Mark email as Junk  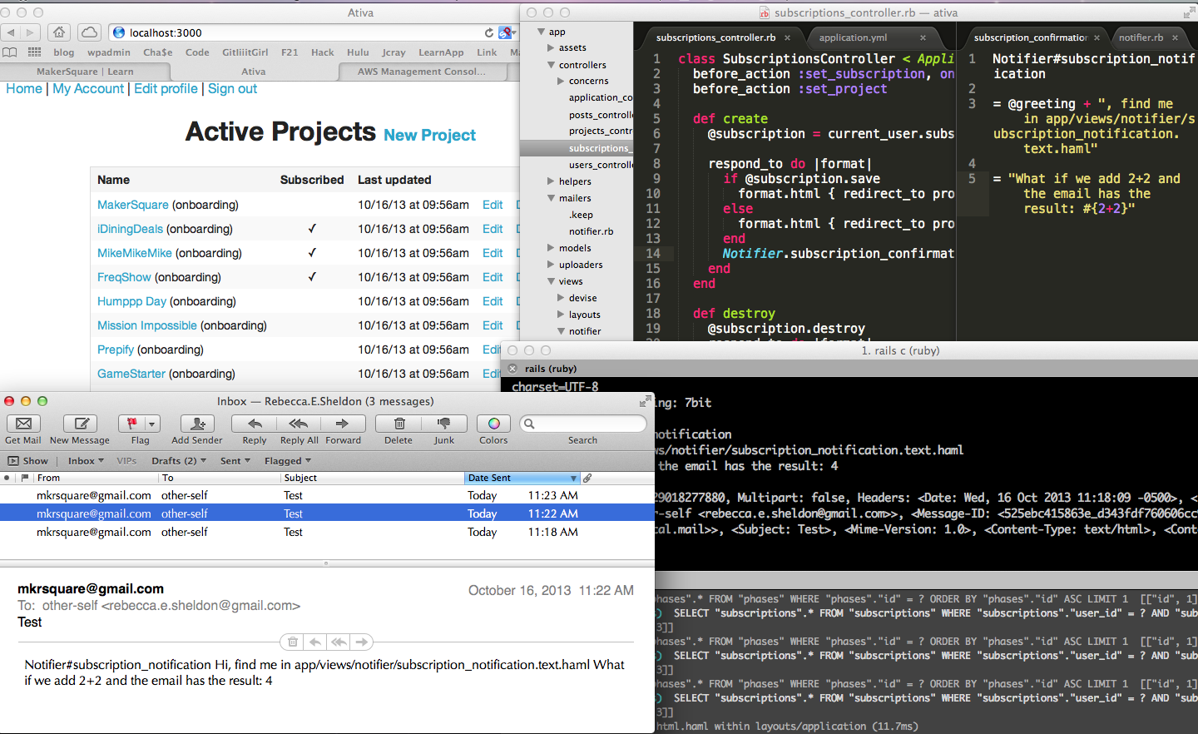pos(444,424)
